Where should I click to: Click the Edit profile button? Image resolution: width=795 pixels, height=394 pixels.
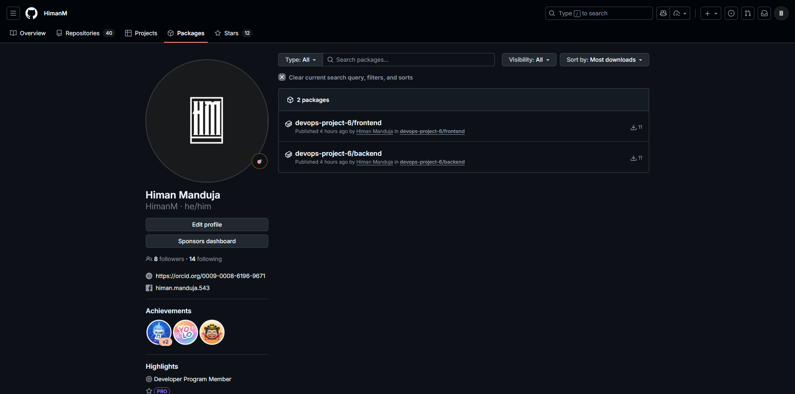[x=207, y=225]
